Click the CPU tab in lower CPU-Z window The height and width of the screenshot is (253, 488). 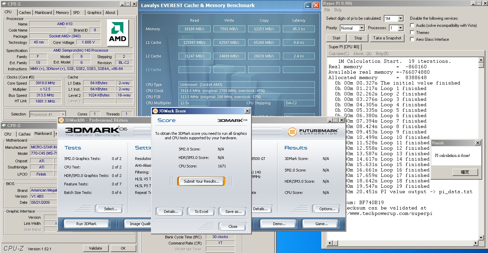pos(8,134)
